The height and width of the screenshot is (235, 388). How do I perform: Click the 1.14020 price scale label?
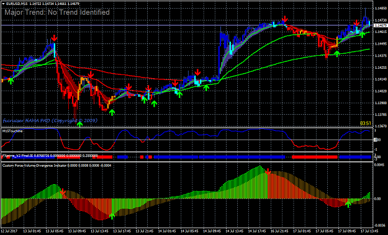click(x=381, y=91)
